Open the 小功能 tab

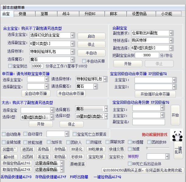tap(169, 14)
